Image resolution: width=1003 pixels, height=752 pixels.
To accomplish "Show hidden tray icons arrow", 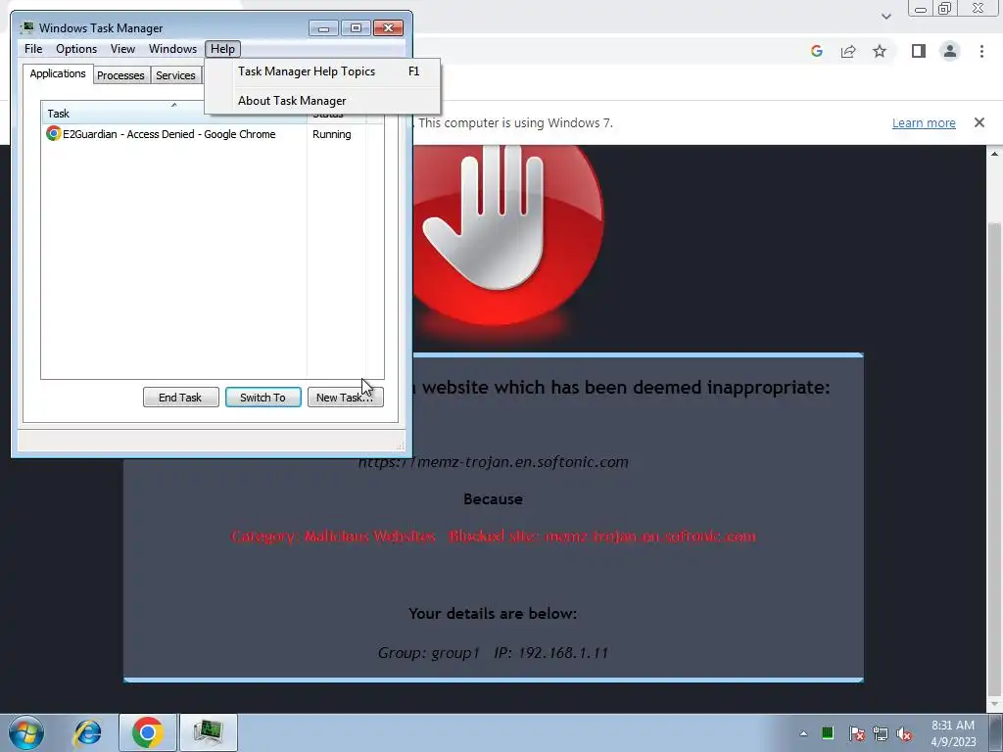I will coord(803,733).
